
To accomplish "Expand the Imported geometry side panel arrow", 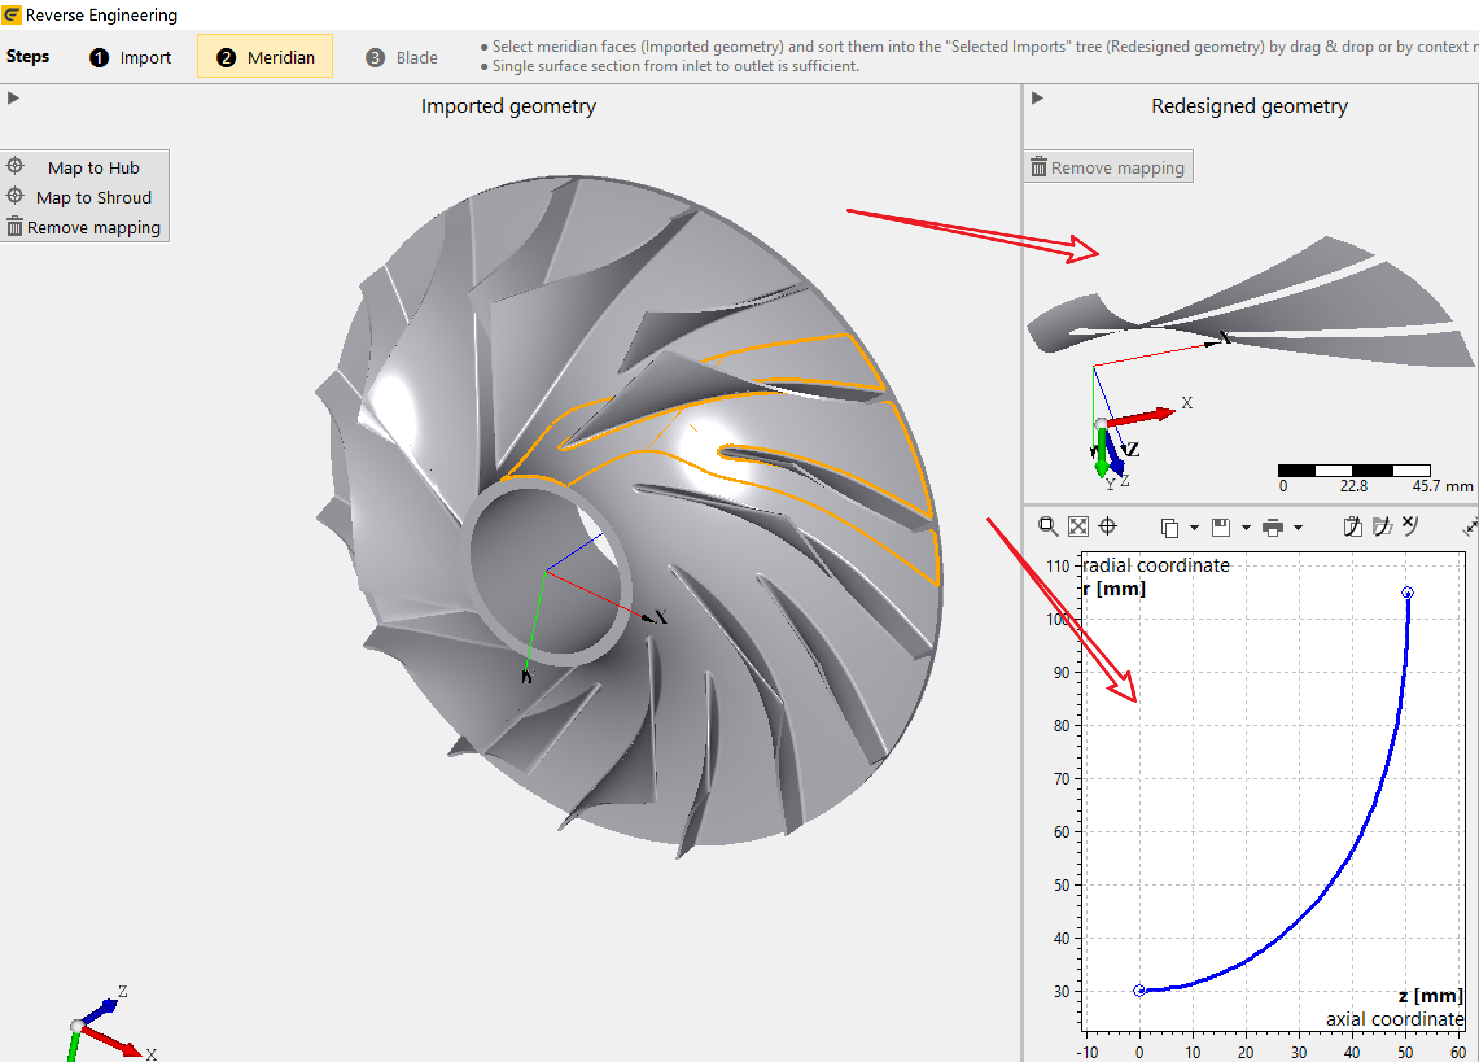I will (x=13, y=98).
